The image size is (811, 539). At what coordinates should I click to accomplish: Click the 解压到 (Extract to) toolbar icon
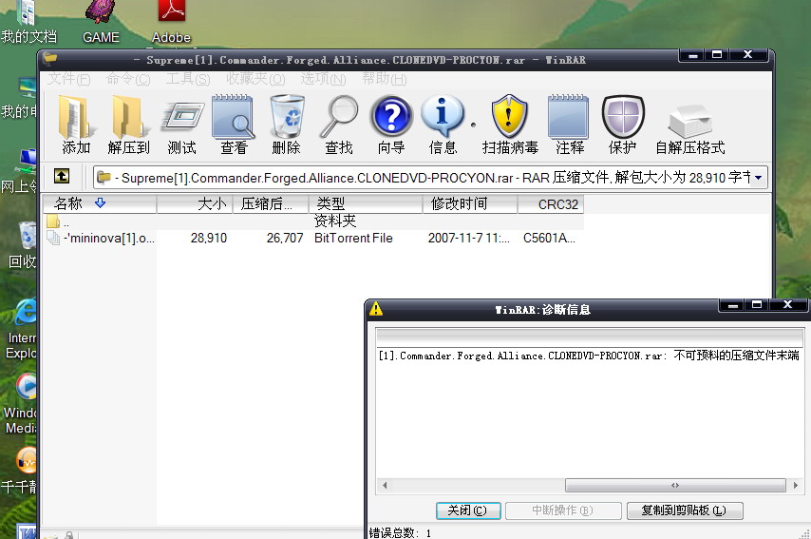pyautogui.click(x=129, y=125)
